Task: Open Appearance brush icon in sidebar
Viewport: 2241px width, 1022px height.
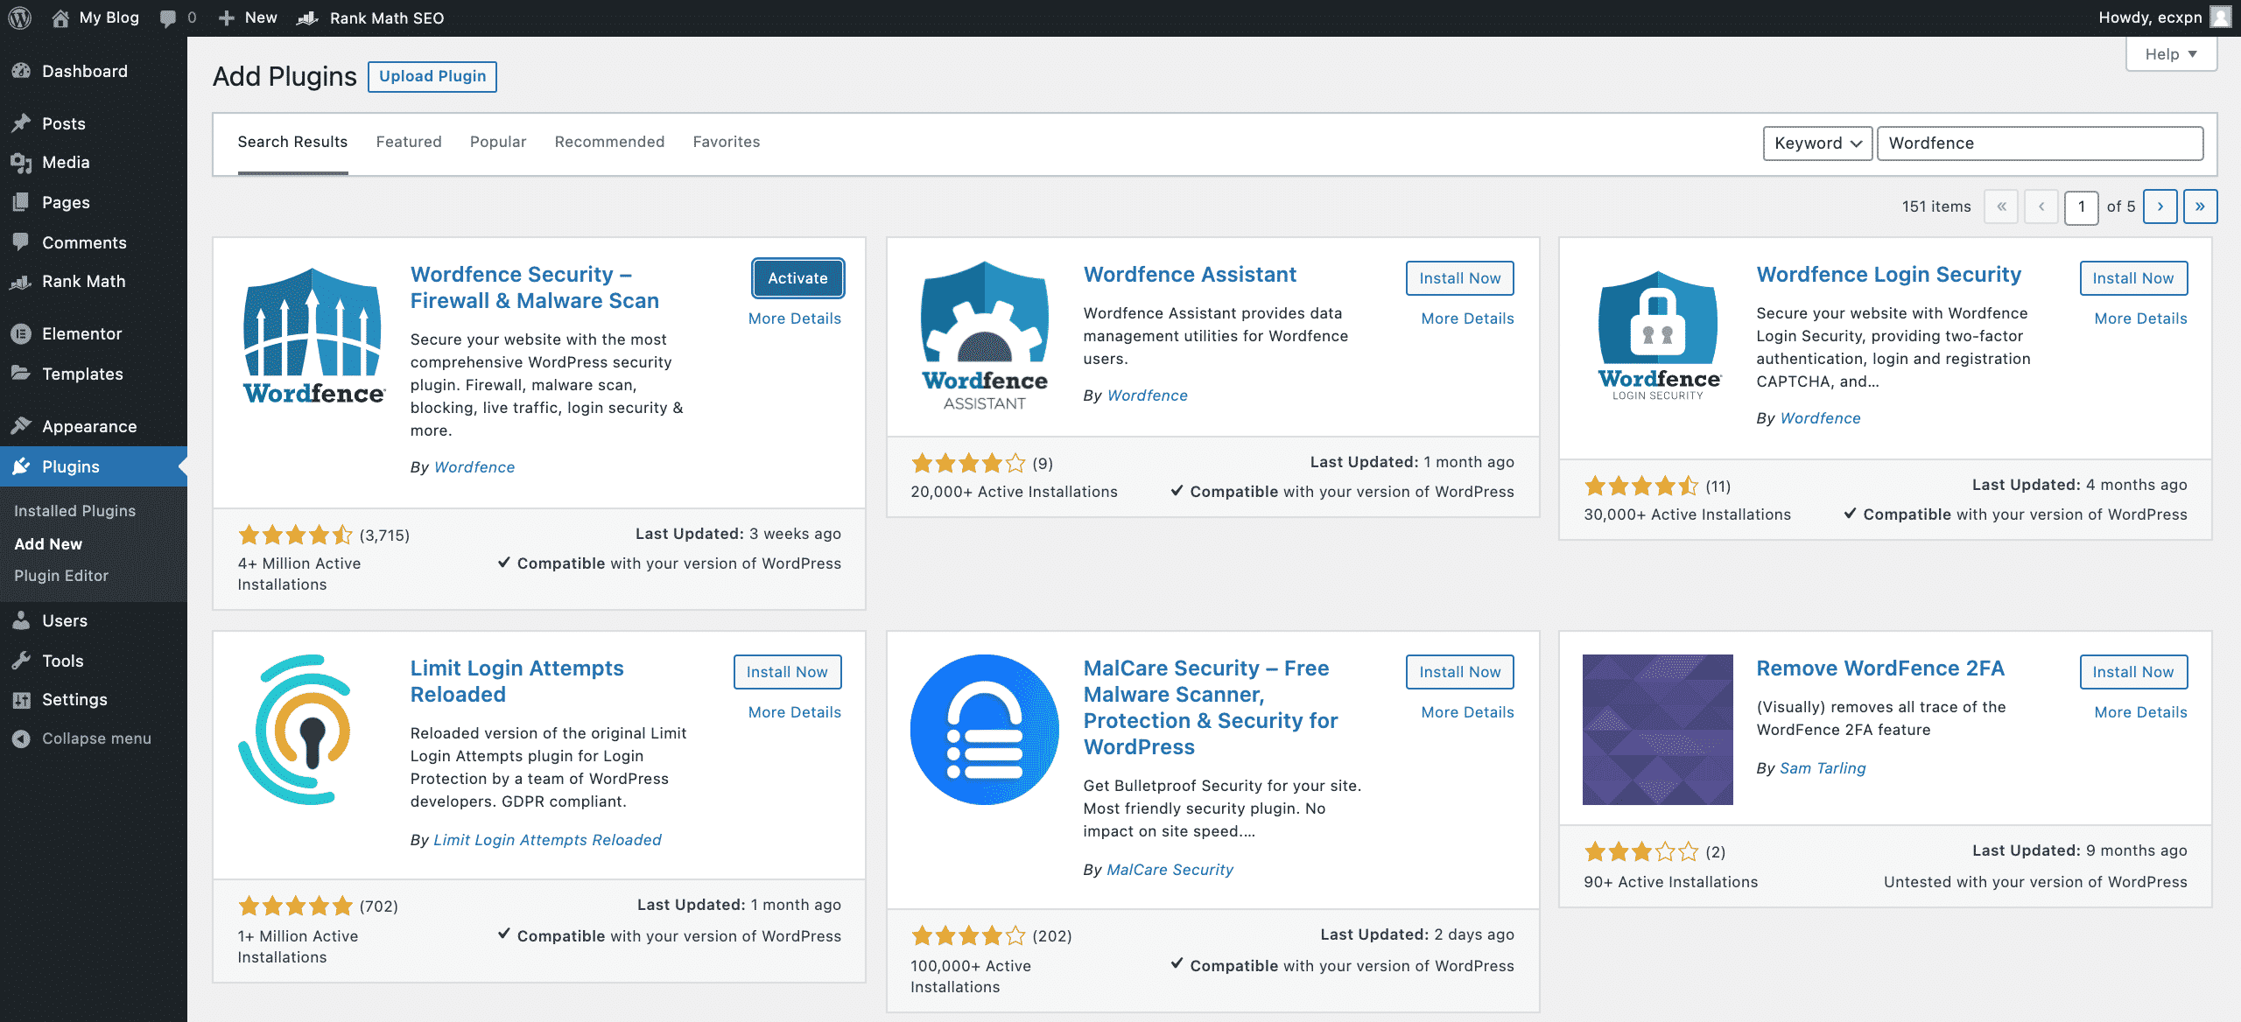Action: point(21,426)
